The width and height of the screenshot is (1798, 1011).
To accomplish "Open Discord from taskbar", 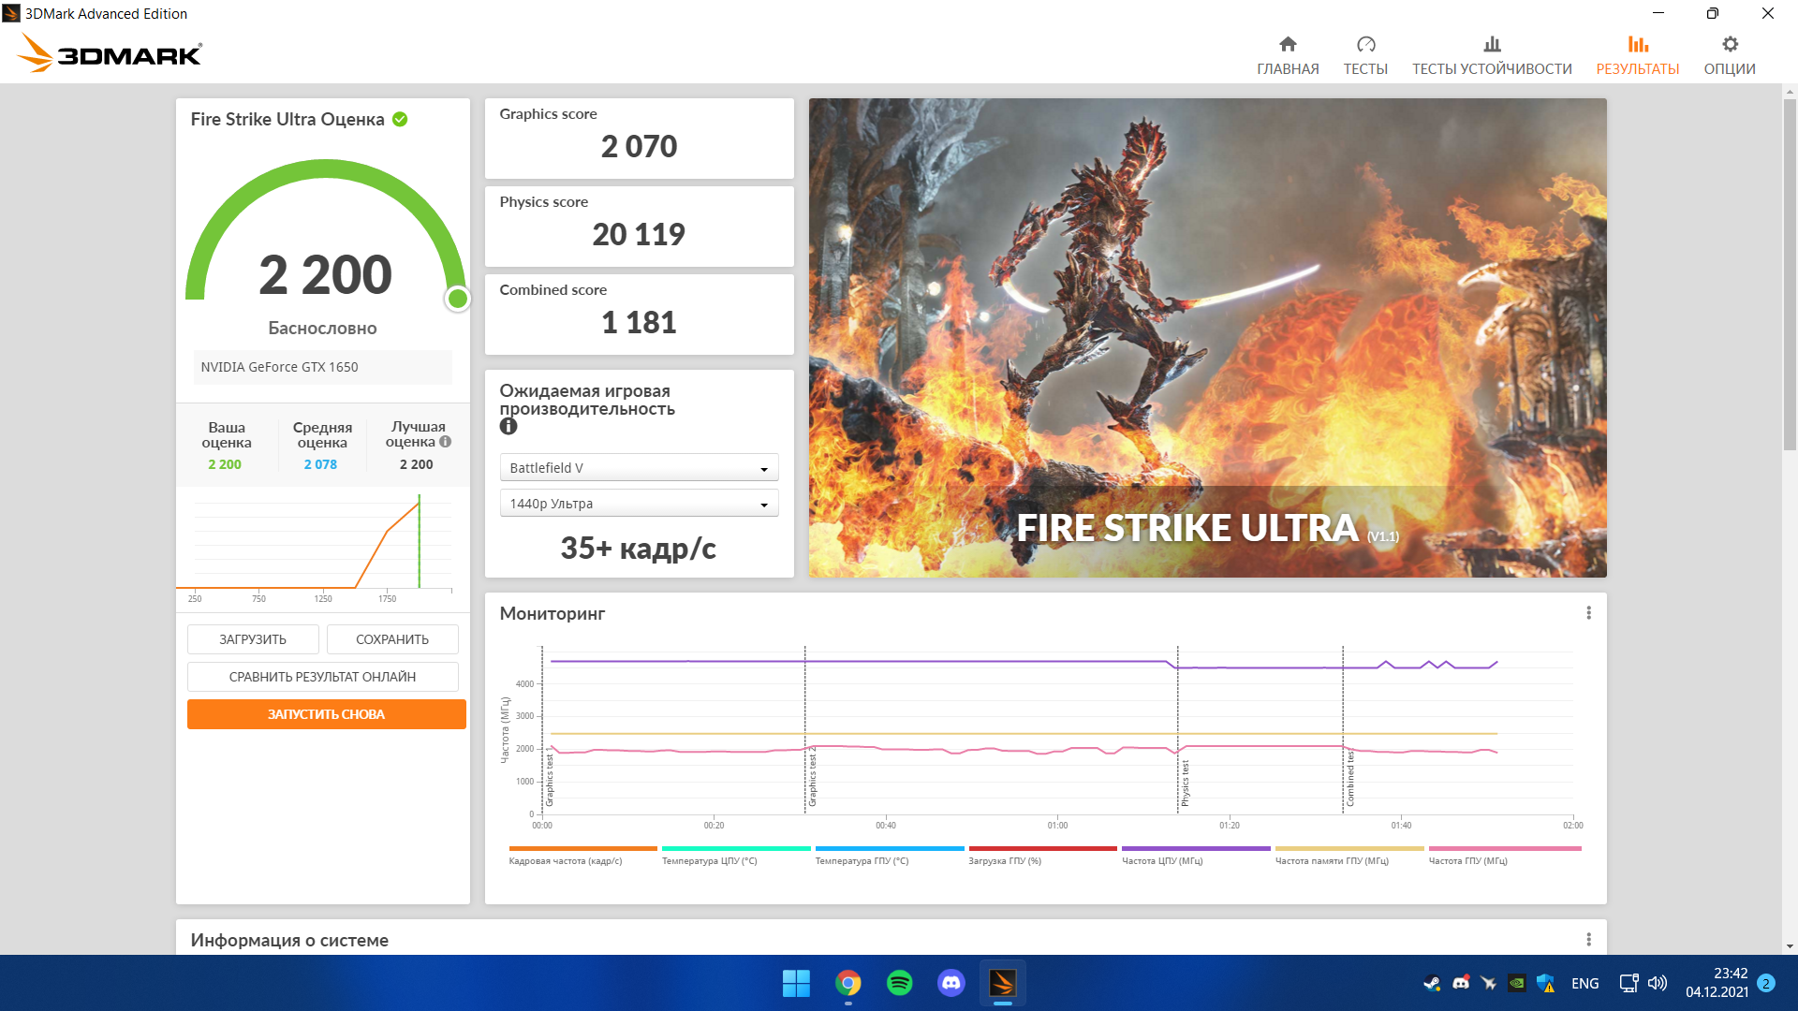I will coord(951,983).
